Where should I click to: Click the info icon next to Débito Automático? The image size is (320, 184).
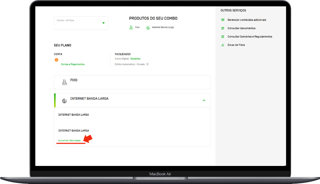coord(148,64)
